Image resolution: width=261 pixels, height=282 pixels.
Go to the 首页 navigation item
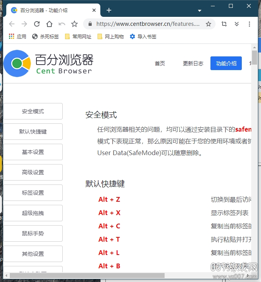point(160,63)
